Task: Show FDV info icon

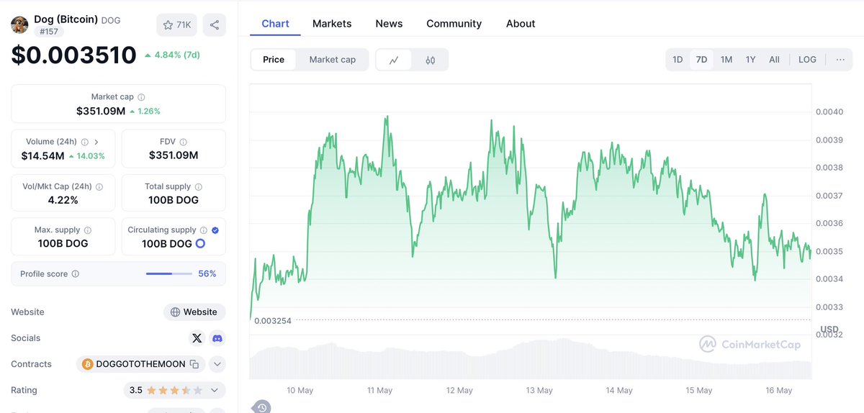Action: tap(183, 142)
